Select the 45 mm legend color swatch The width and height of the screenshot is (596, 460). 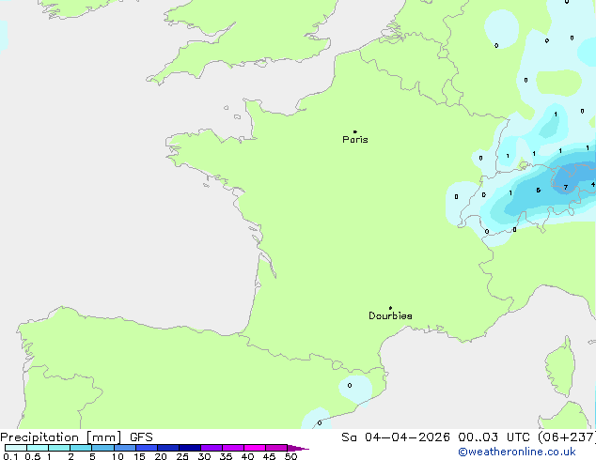276,448
